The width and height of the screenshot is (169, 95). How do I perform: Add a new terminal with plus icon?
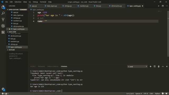151,66
